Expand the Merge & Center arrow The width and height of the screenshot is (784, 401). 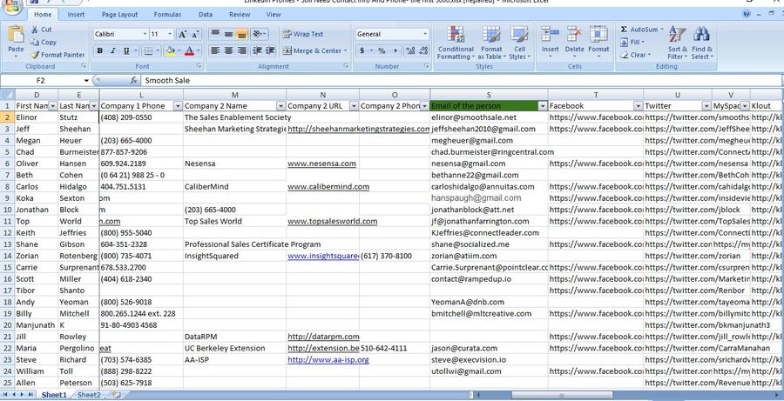346,51
